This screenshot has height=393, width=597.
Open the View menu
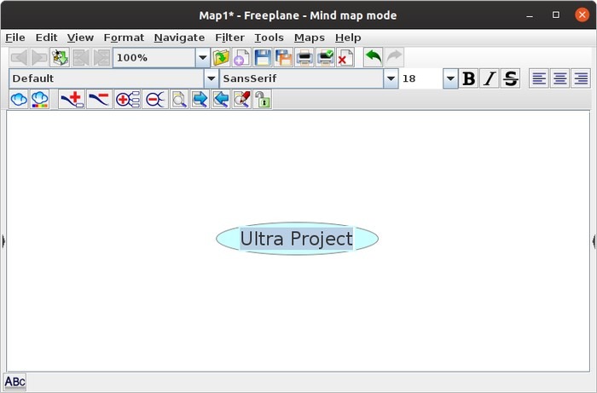tap(80, 38)
